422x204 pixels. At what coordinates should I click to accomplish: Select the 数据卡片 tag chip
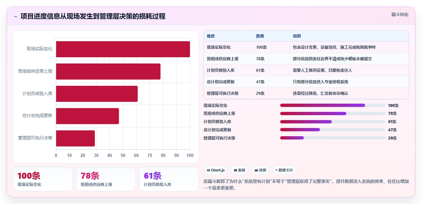tap(284, 170)
